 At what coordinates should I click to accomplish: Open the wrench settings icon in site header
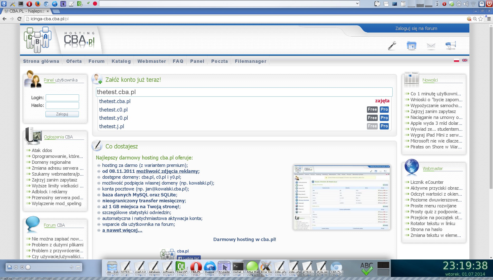tap(392, 46)
